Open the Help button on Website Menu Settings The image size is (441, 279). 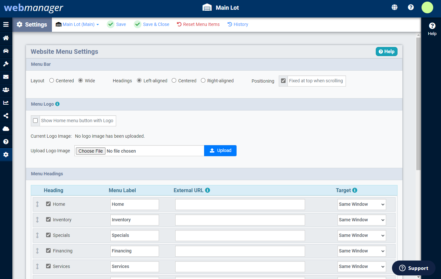point(386,51)
